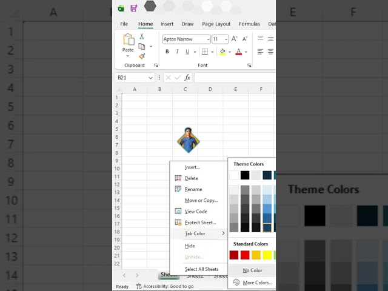Click the next sheet navigation arrow
Viewport: 388px width, 291px height.
click(137, 275)
